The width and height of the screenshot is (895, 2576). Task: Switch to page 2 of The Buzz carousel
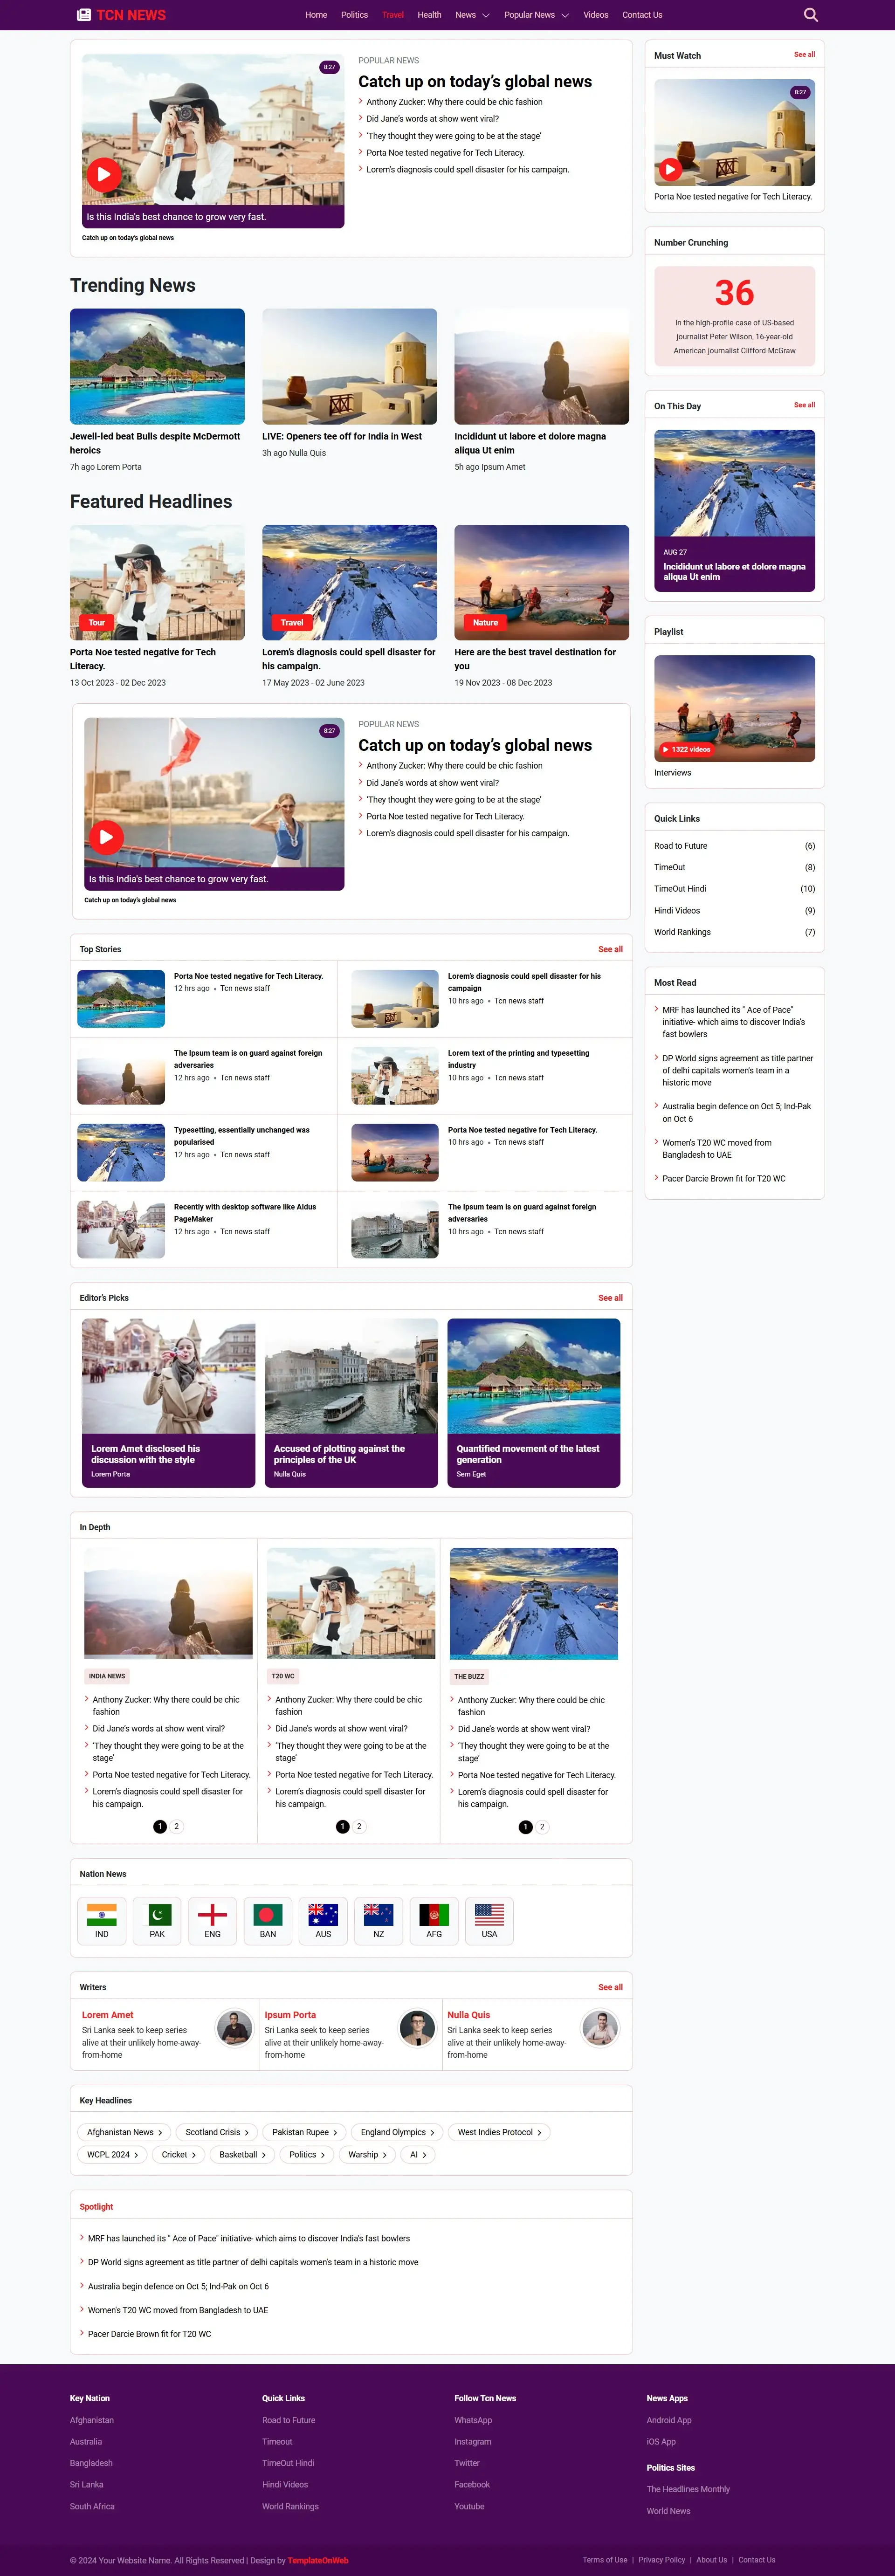tap(541, 1826)
